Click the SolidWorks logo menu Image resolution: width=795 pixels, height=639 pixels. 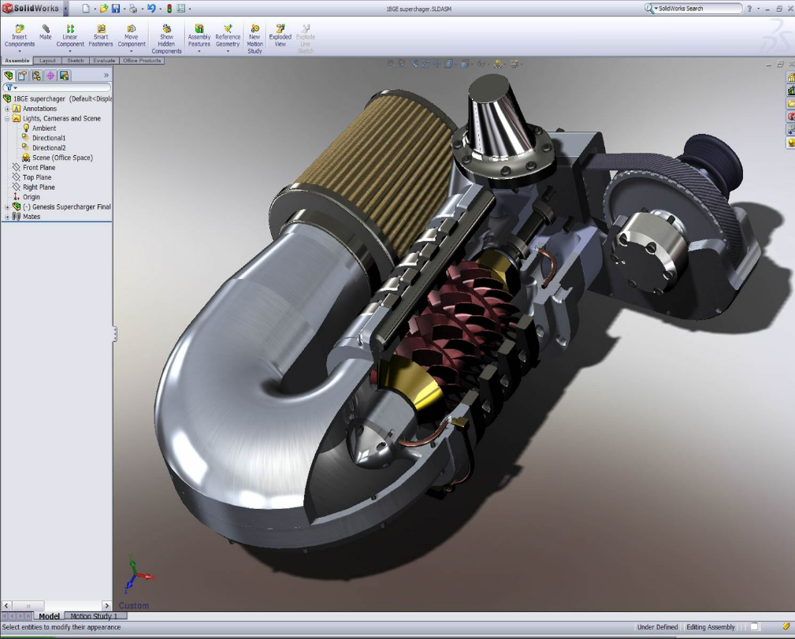tap(31, 9)
